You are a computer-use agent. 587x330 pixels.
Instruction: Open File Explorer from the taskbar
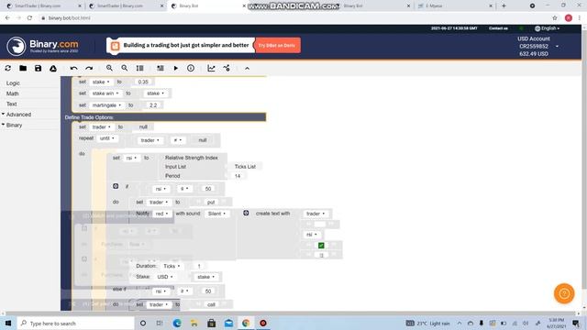click(x=194, y=324)
